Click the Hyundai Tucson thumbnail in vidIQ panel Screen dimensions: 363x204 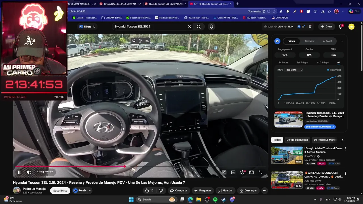[288, 120]
